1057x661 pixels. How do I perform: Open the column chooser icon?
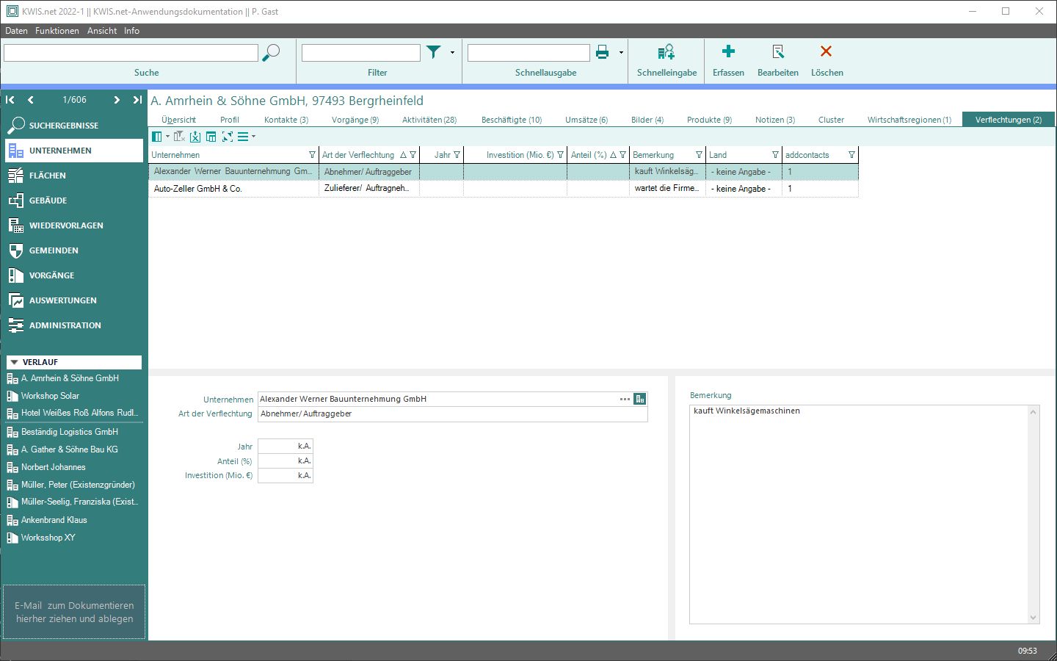156,137
